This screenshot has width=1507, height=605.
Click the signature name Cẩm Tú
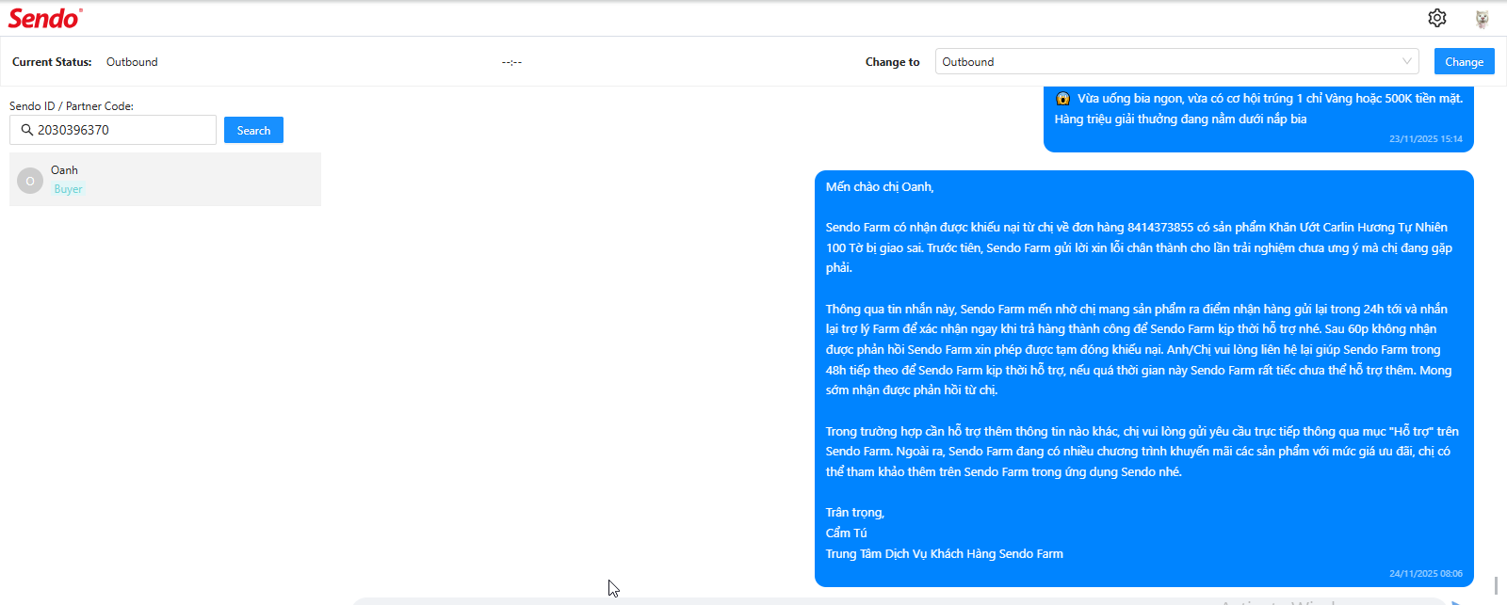[x=846, y=533]
